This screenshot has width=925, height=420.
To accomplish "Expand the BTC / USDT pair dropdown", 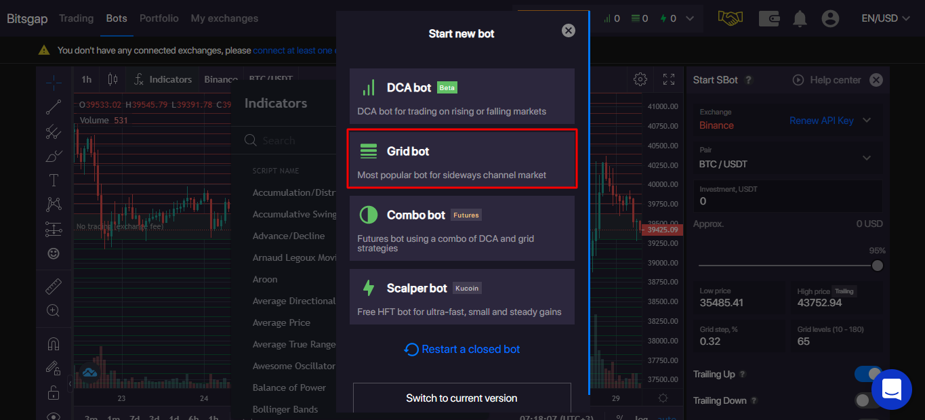I will tap(867, 158).
